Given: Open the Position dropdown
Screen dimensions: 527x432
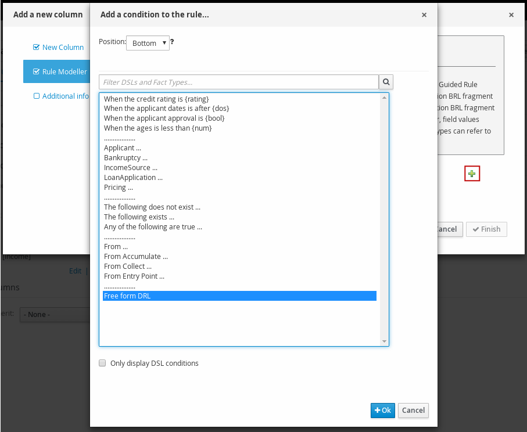Looking at the screenshot, I should click(148, 43).
